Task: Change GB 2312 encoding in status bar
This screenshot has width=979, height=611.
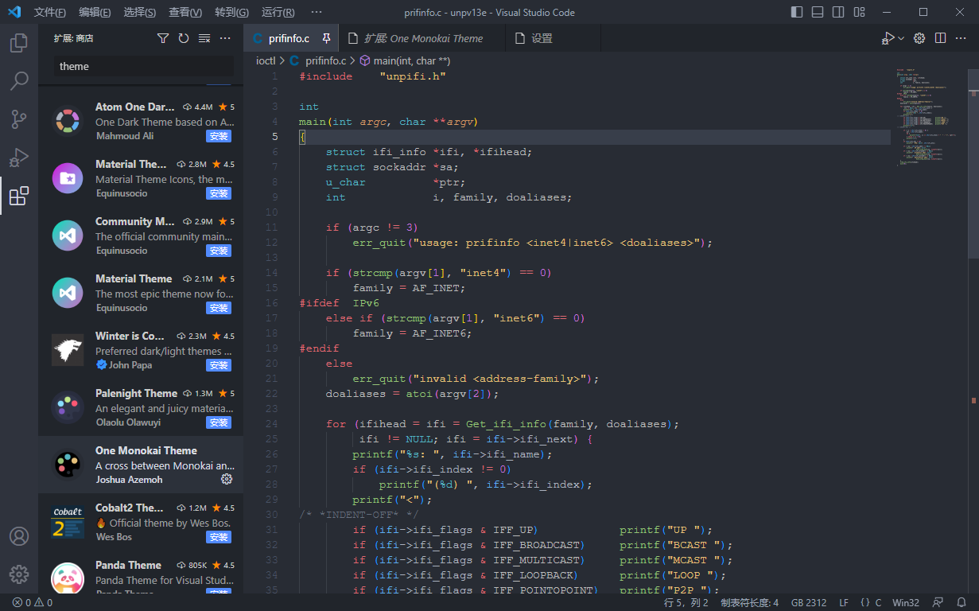Action: point(809,602)
